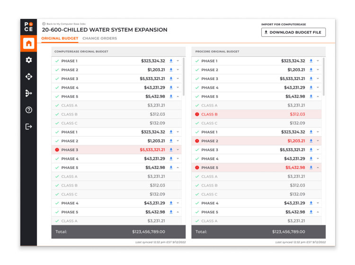Viewport: 355px width, 265px height.
Task: Download the red Phase 2 row in Procore budget
Action: pos(311,141)
